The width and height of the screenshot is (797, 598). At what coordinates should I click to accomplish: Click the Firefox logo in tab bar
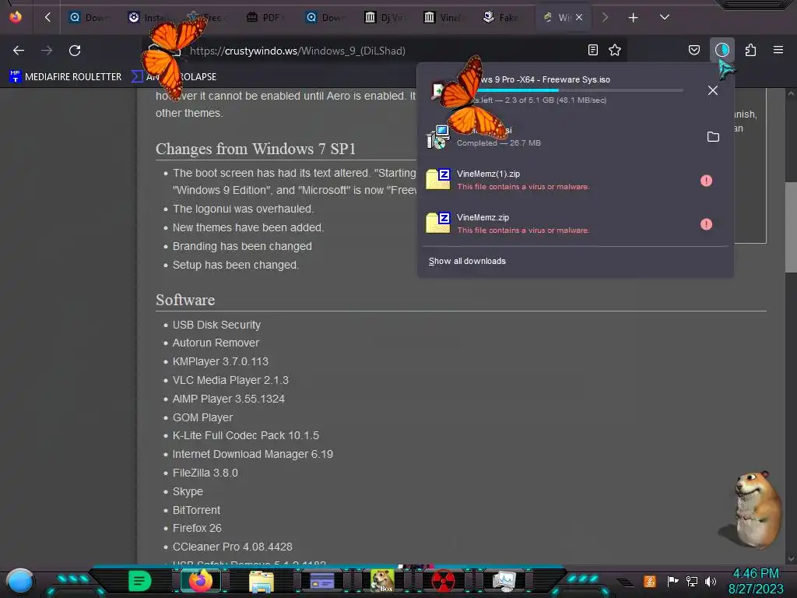pyautogui.click(x=16, y=17)
